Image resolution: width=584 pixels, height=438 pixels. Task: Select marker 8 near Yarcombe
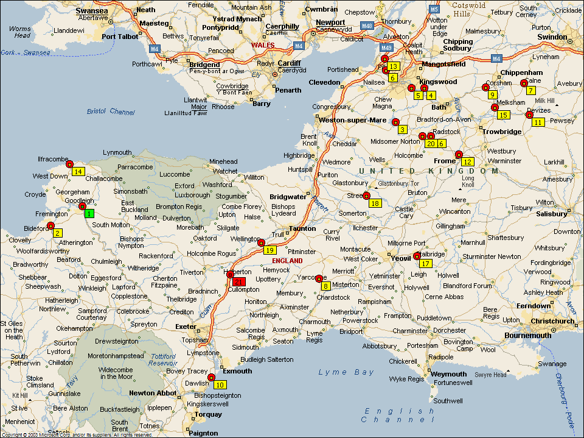tap(325, 286)
